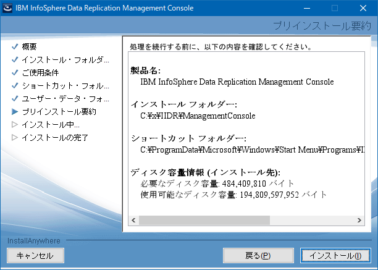The height and width of the screenshot is (270, 378).
Task: Select the インストール・フォルダ step label
Action: point(65,59)
